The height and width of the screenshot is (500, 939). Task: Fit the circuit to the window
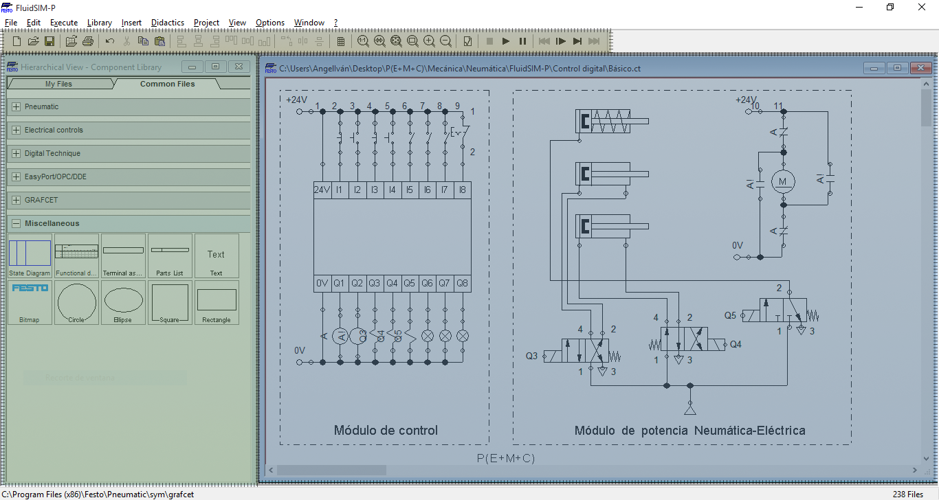tap(397, 41)
